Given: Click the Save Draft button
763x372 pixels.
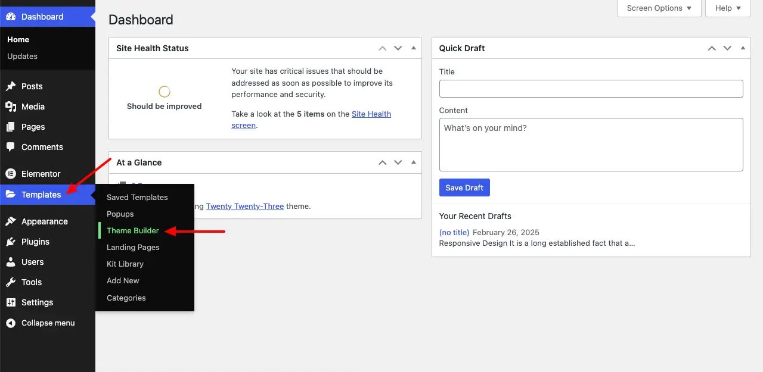Looking at the screenshot, I should [x=464, y=187].
